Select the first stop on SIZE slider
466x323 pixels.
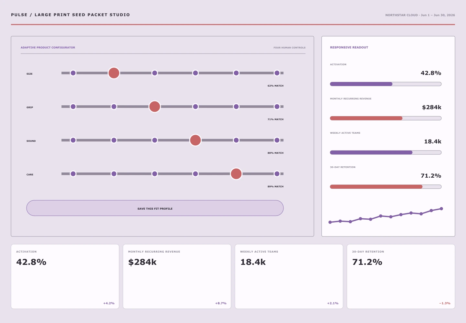[73, 73]
